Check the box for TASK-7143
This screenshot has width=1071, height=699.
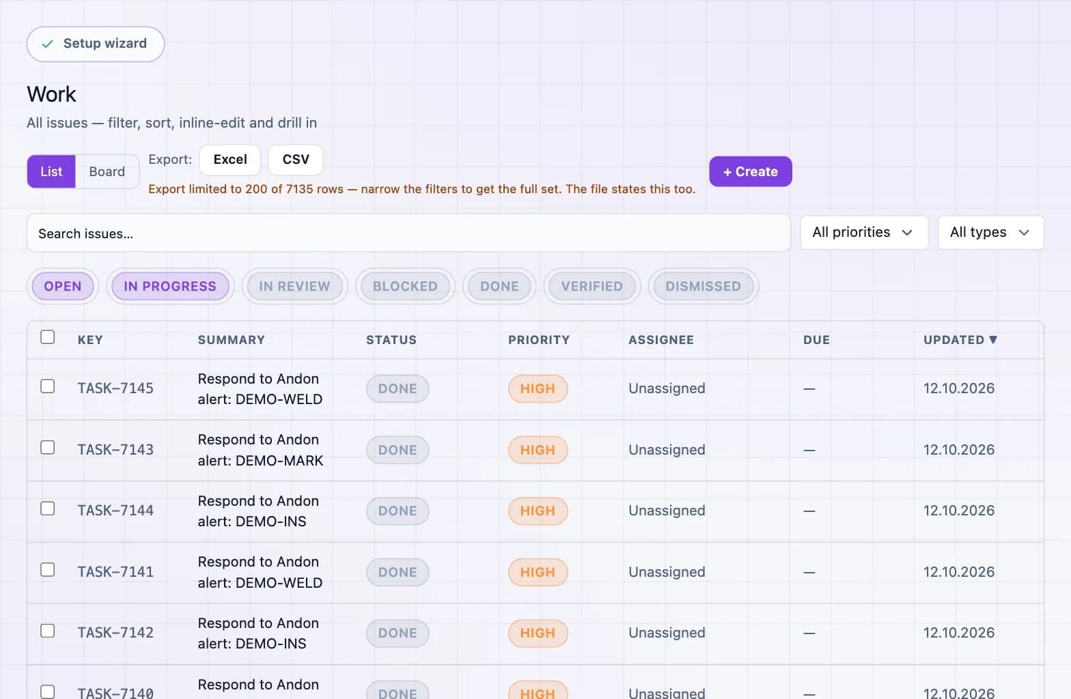pos(47,447)
